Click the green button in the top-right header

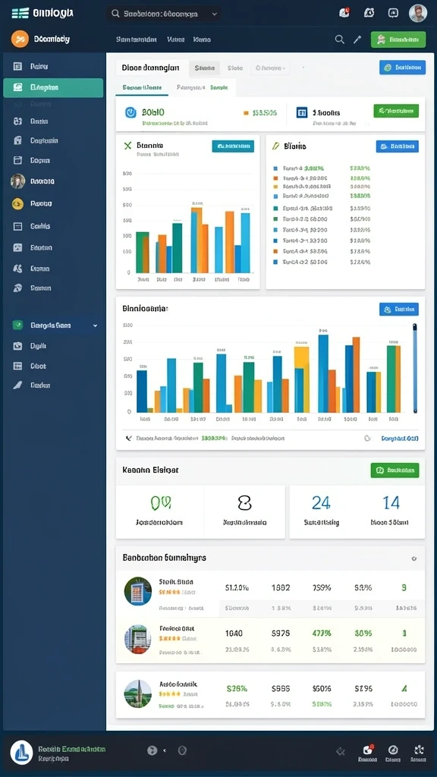tap(398, 39)
